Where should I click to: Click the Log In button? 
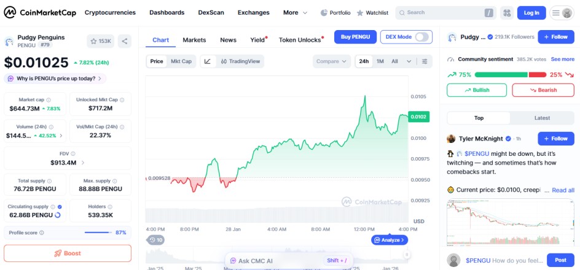(531, 13)
